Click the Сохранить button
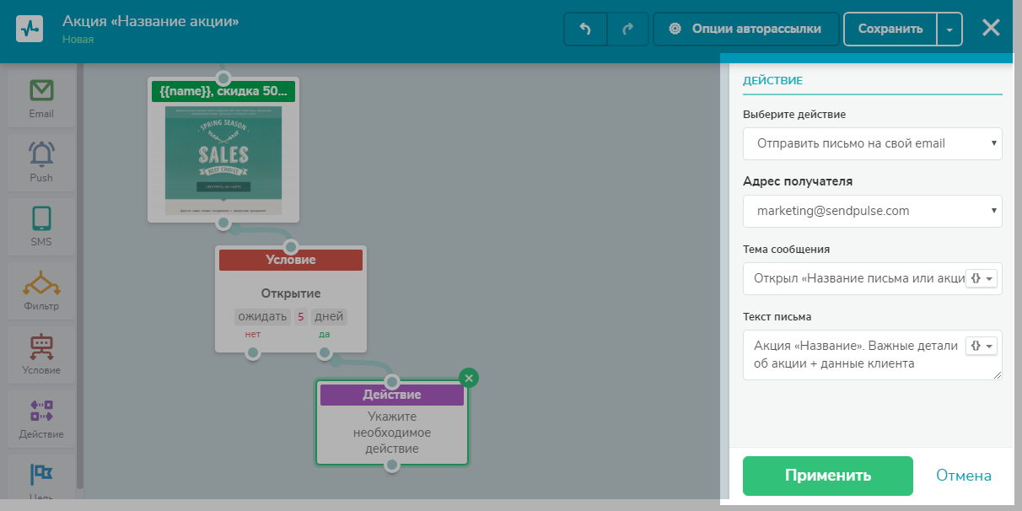The width and height of the screenshot is (1022, 511). coord(890,29)
